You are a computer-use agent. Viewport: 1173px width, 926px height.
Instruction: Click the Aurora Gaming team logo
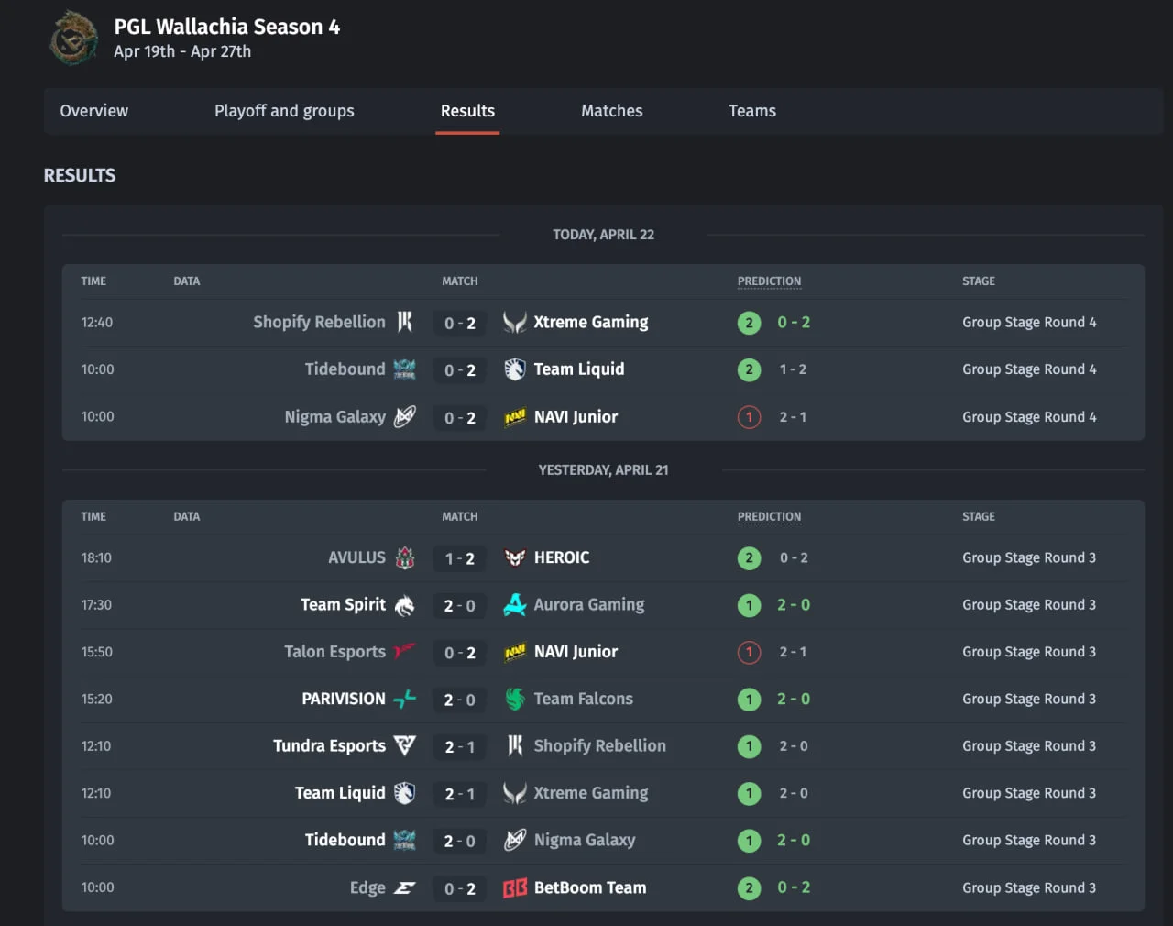point(515,605)
